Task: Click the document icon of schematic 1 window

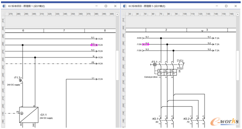Action: [x=4, y=6]
